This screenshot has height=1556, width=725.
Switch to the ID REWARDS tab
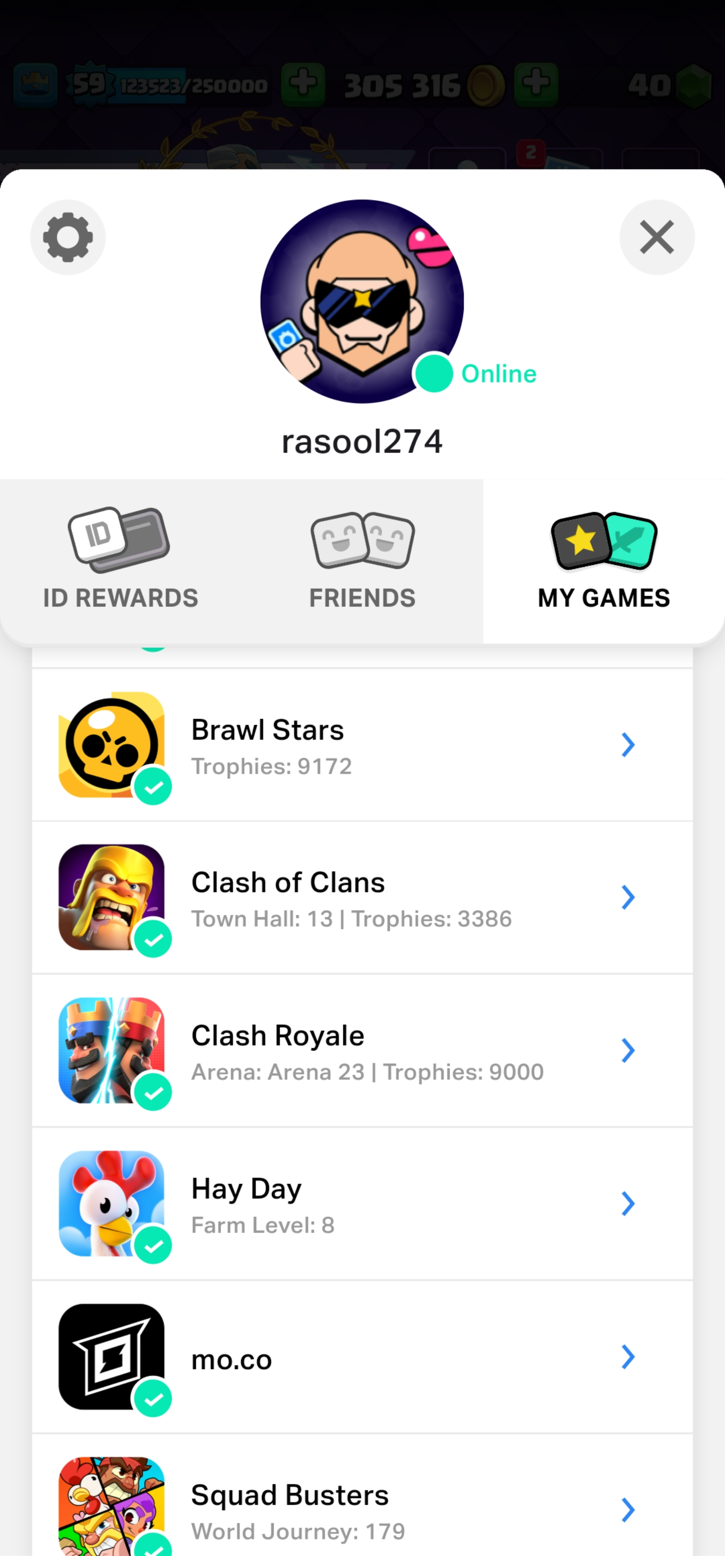click(121, 561)
